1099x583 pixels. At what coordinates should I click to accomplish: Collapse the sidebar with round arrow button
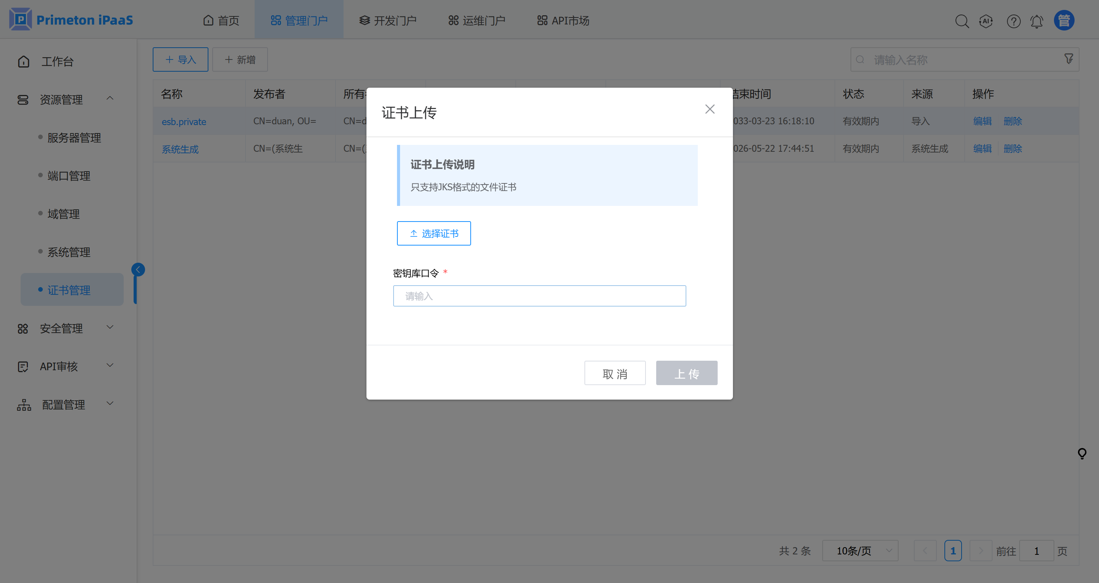click(x=138, y=269)
